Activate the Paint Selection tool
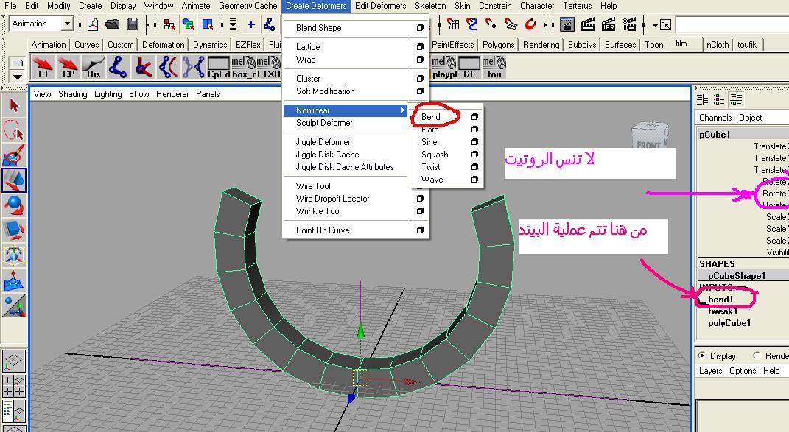The width and height of the screenshot is (789, 432). pos(14,155)
